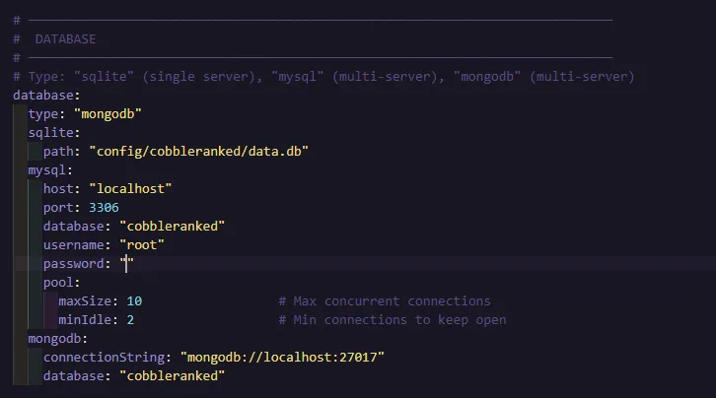Click the mongodb: key

tap(57, 339)
